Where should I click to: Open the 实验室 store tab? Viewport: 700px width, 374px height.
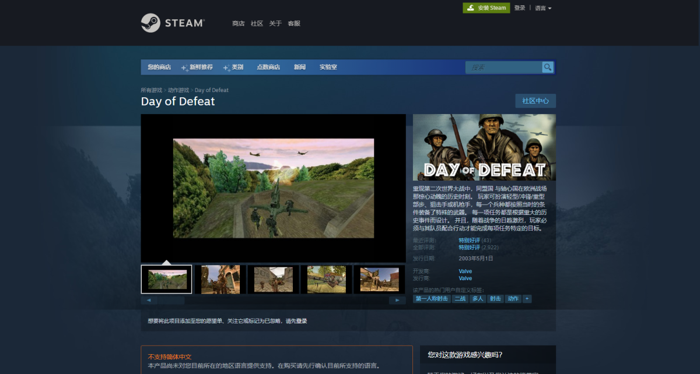click(328, 67)
